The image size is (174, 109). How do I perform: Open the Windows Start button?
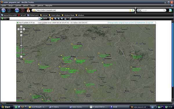click(x=6, y=107)
